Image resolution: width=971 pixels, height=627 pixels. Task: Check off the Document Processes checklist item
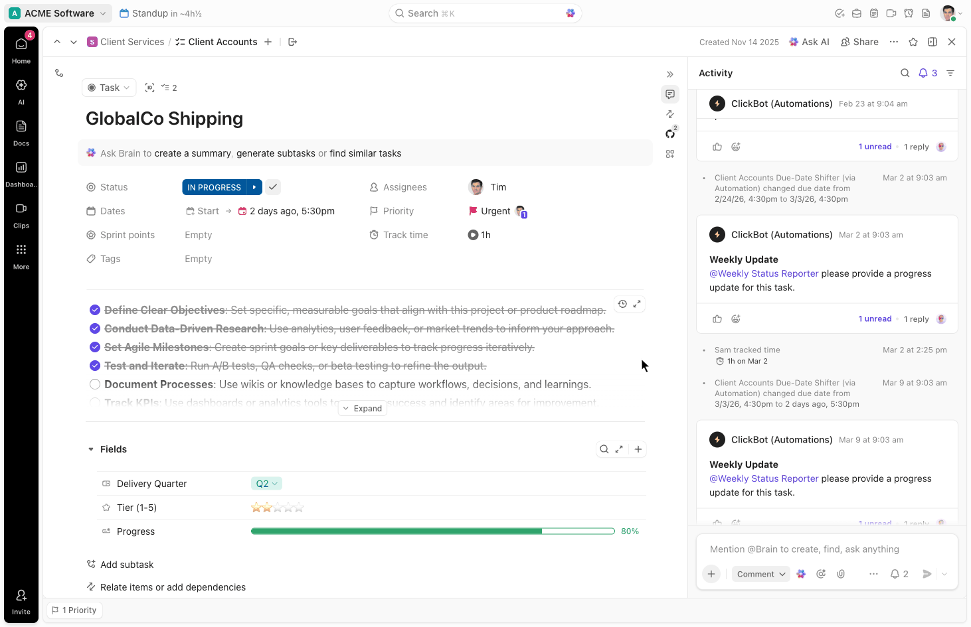point(95,383)
